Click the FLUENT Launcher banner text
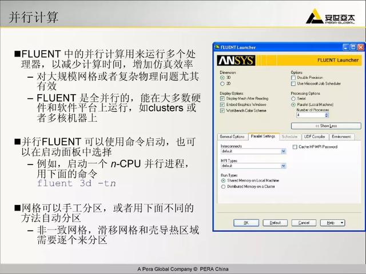This screenshot has width=366, height=274. [x=338, y=60]
